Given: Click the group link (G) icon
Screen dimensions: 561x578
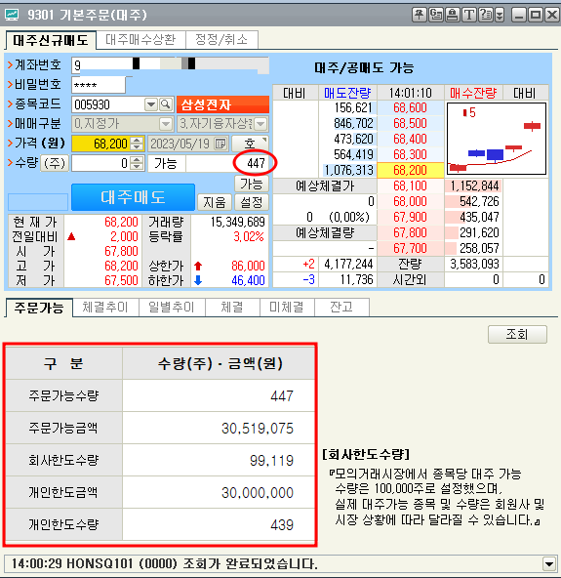Looking at the screenshot, I should click(x=436, y=15).
